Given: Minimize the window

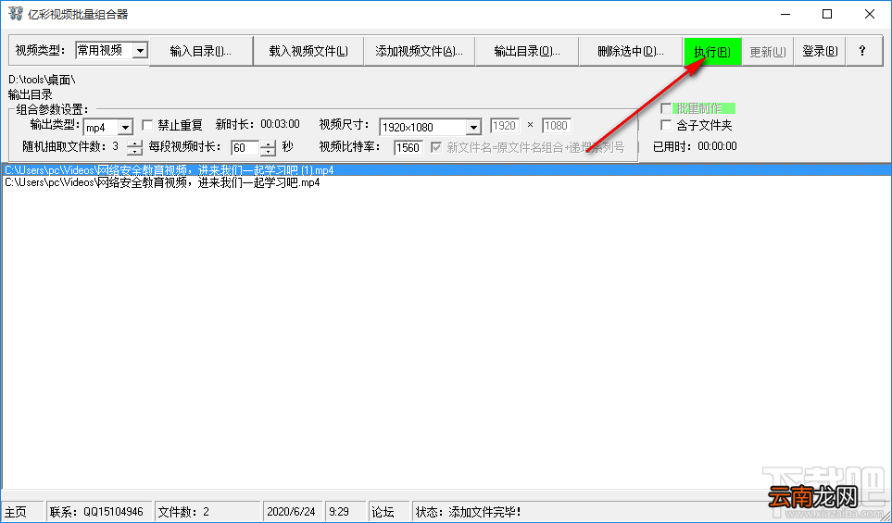Looking at the screenshot, I should coord(785,14).
